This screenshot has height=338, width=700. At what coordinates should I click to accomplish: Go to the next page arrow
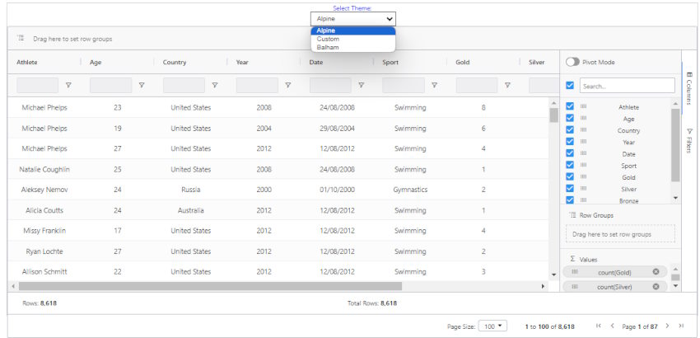667,326
